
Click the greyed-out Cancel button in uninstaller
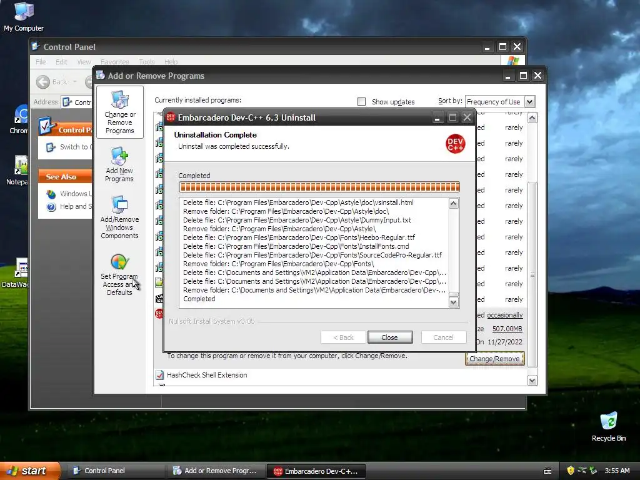click(x=443, y=337)
